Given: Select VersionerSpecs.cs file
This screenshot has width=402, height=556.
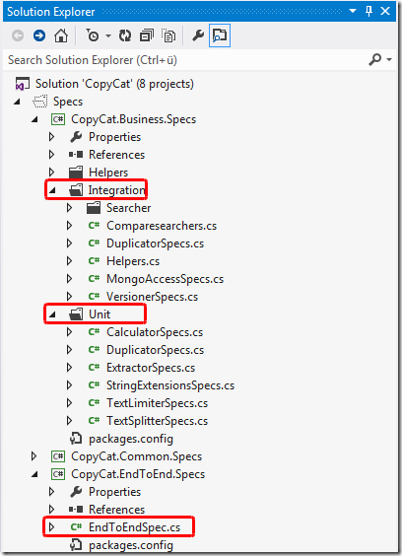Looking at the screenshot, I should pos(153,297).
